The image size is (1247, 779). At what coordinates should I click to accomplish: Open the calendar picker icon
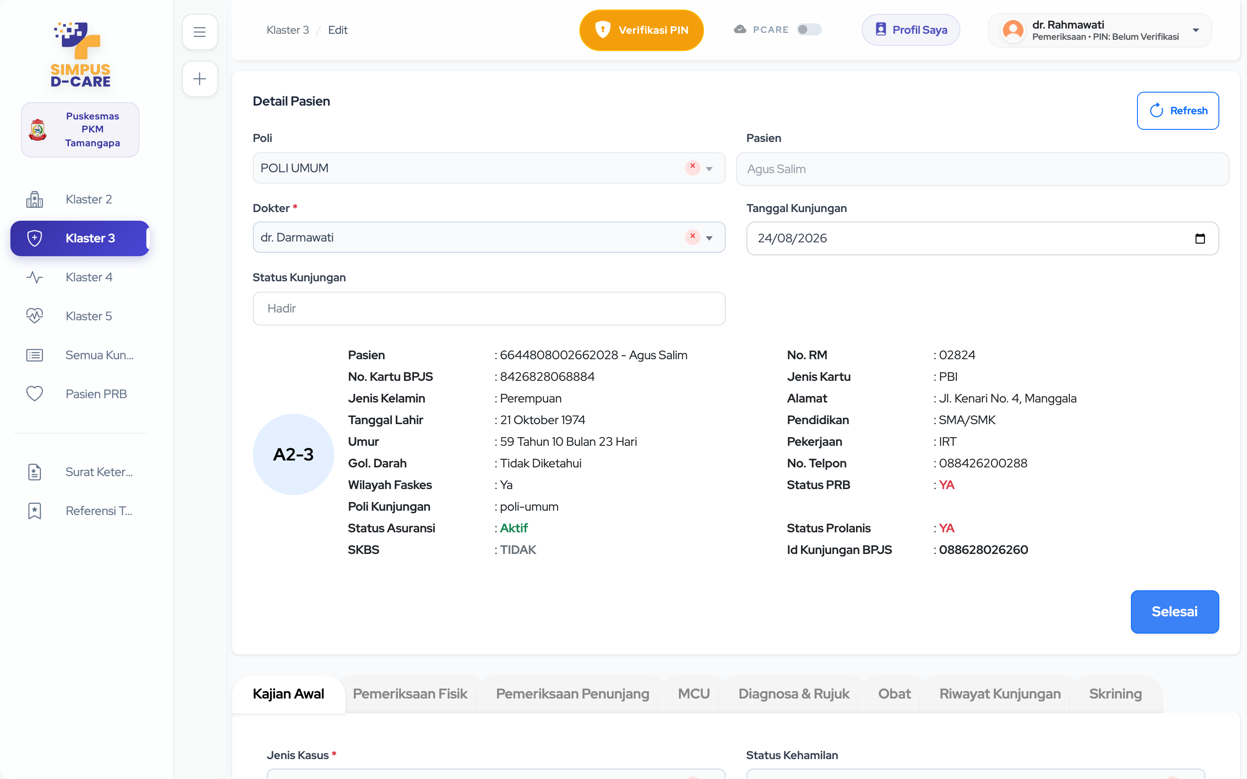[1200, 238]
